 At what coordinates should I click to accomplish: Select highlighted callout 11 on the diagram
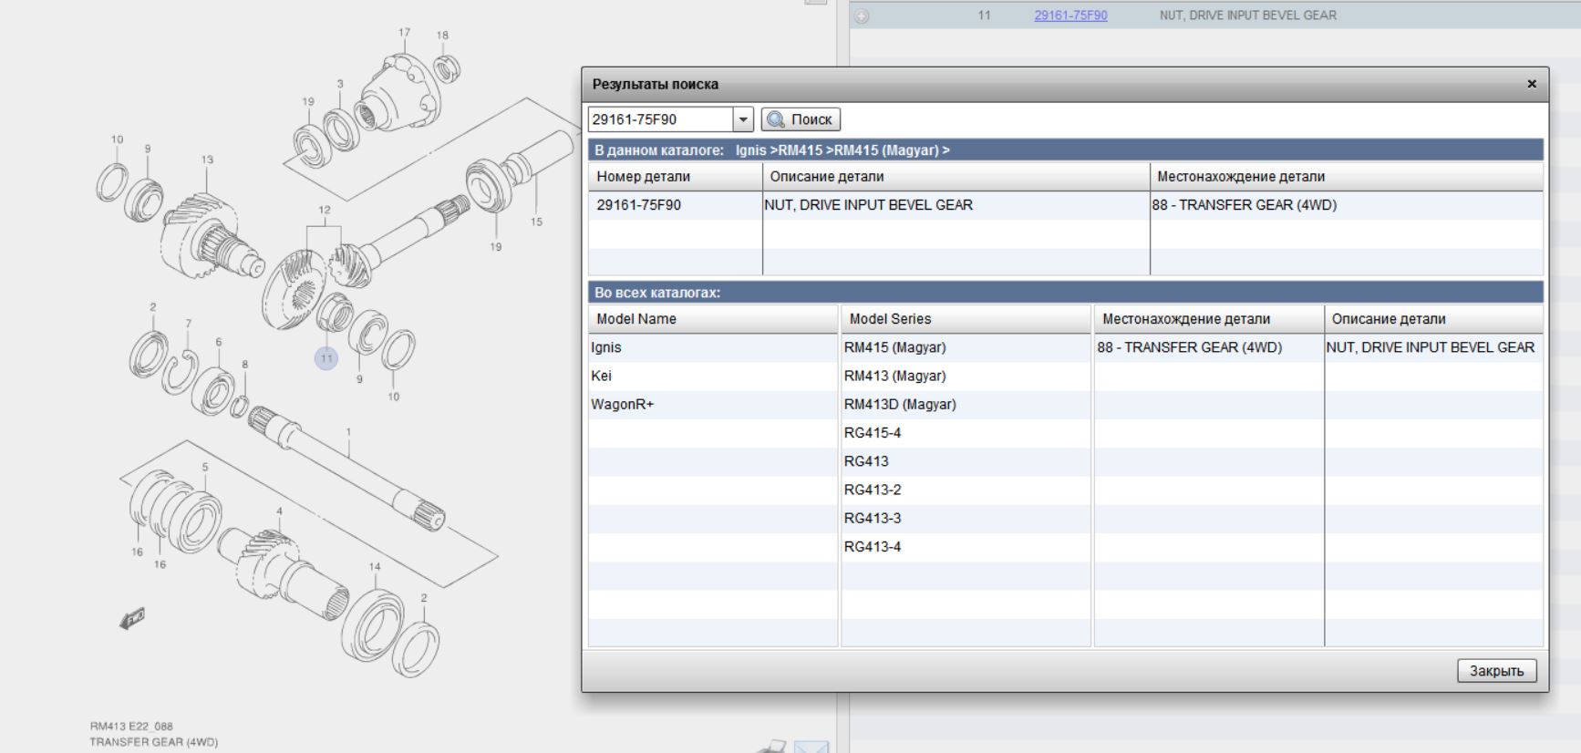[326, 358]
